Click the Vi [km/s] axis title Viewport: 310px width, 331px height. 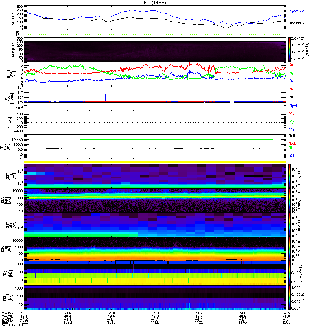(10, 122)
